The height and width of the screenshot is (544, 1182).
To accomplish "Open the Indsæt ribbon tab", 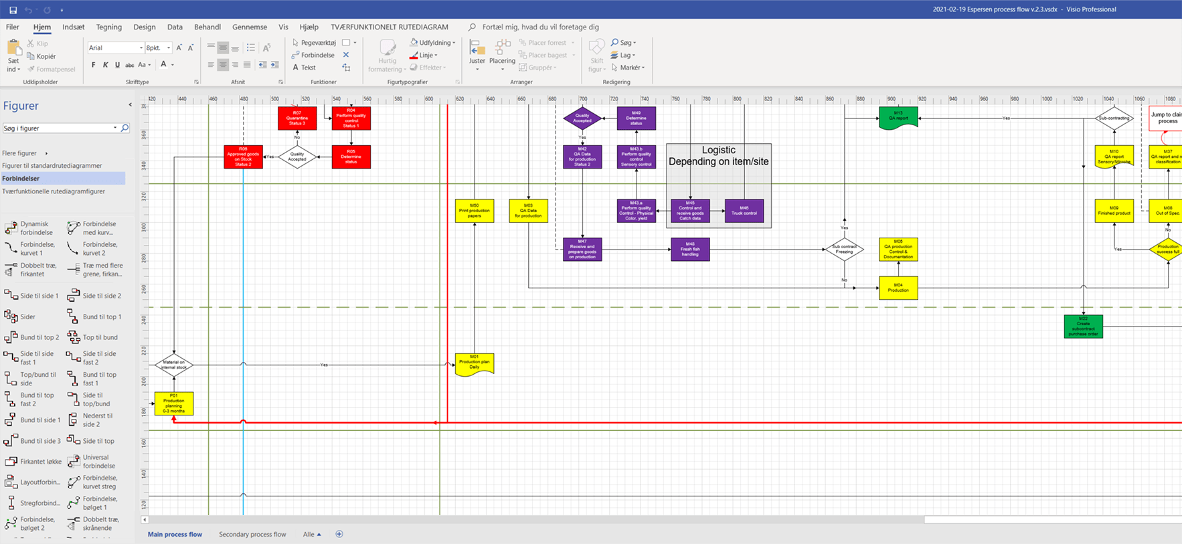I will point(73,27).
